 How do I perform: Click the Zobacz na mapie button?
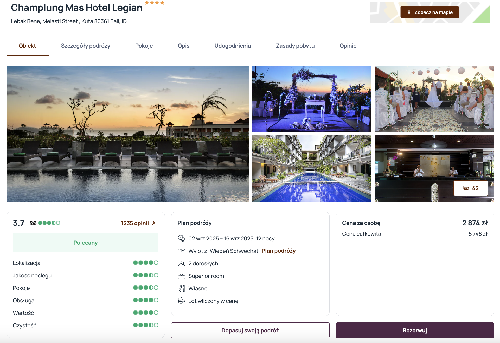(x=430, y=12)
